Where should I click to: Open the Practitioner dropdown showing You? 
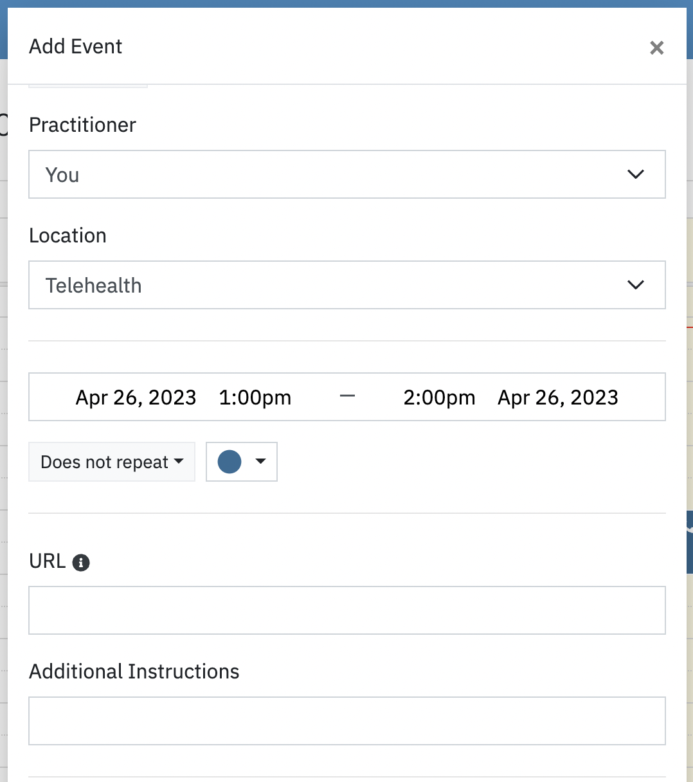pos(347,174)
